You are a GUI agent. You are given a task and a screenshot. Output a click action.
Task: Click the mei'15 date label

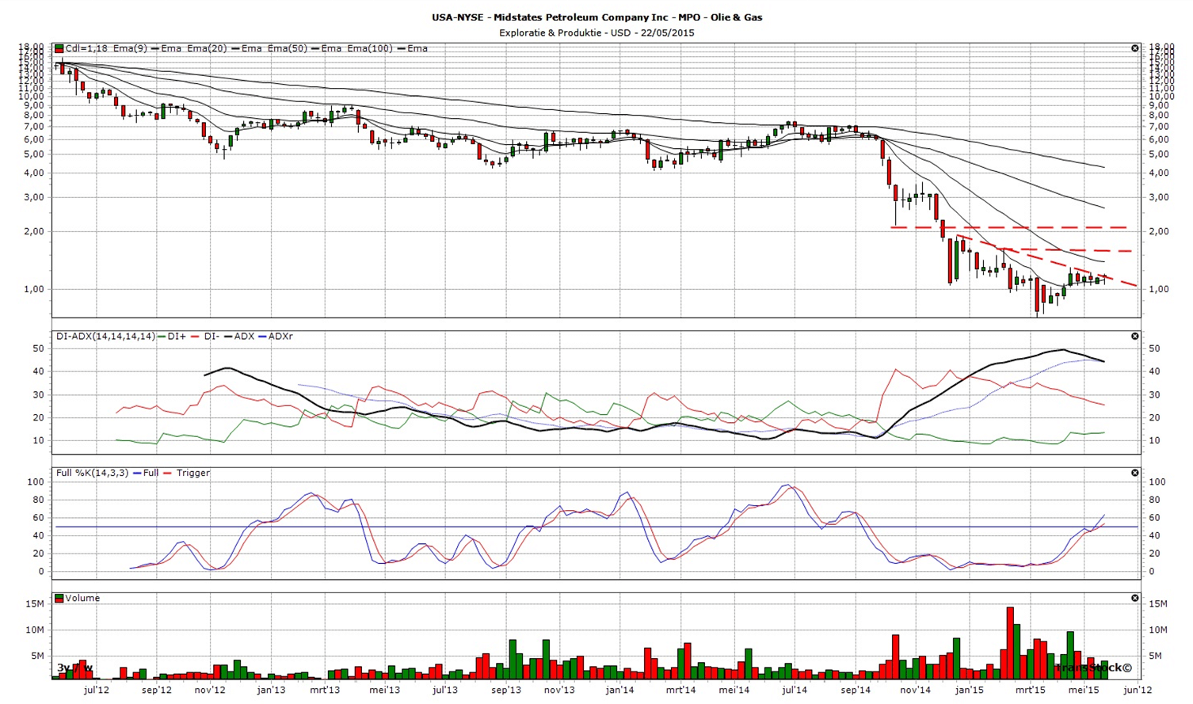1083,690
